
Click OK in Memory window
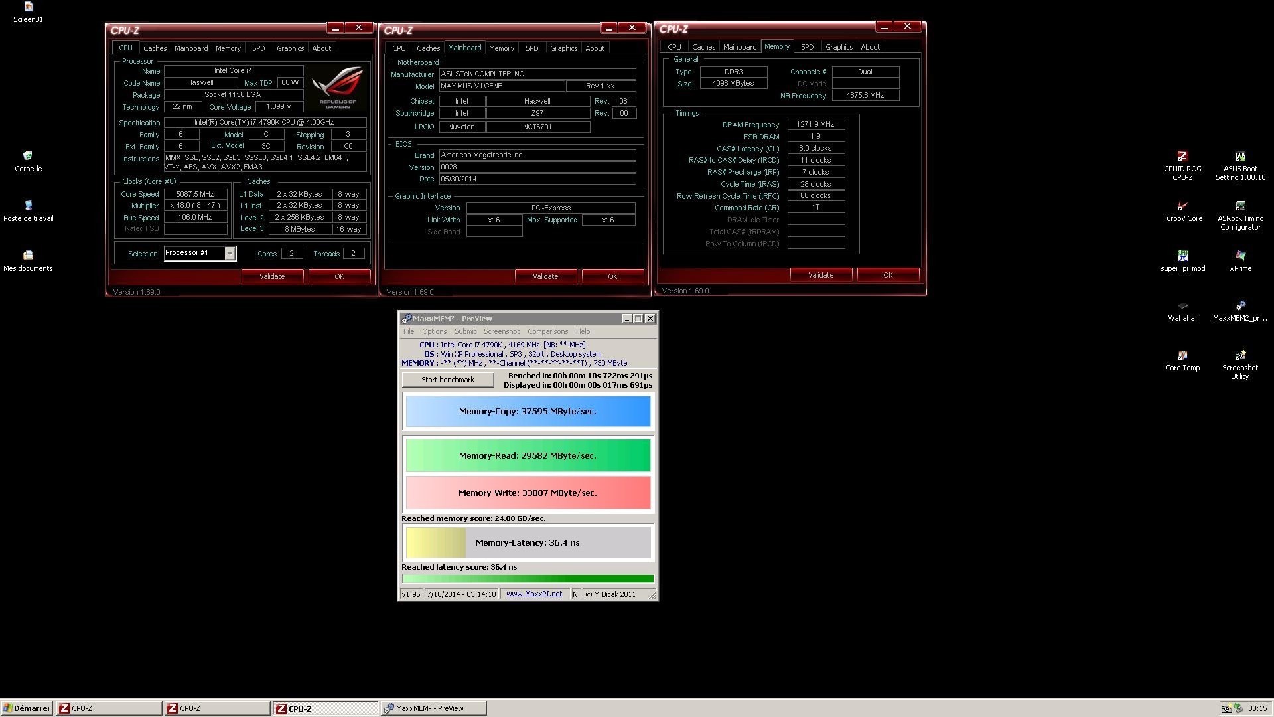coord(888,275)
